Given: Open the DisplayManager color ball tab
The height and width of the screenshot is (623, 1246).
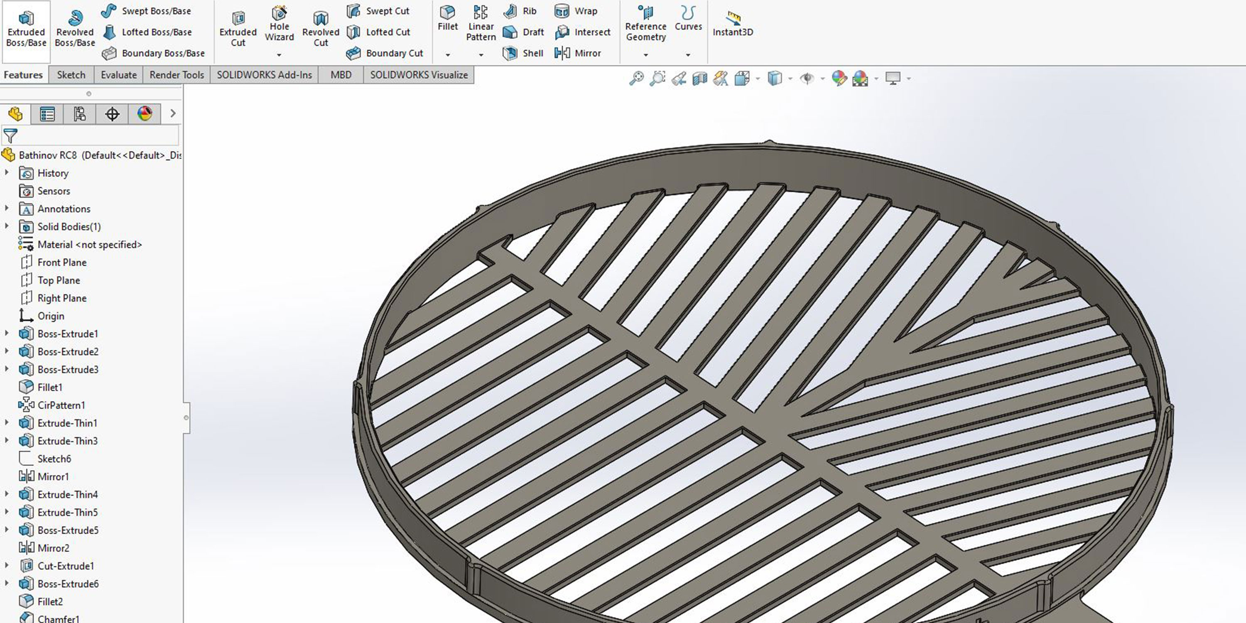Looking at the screenshot, I should pos(145,114).
